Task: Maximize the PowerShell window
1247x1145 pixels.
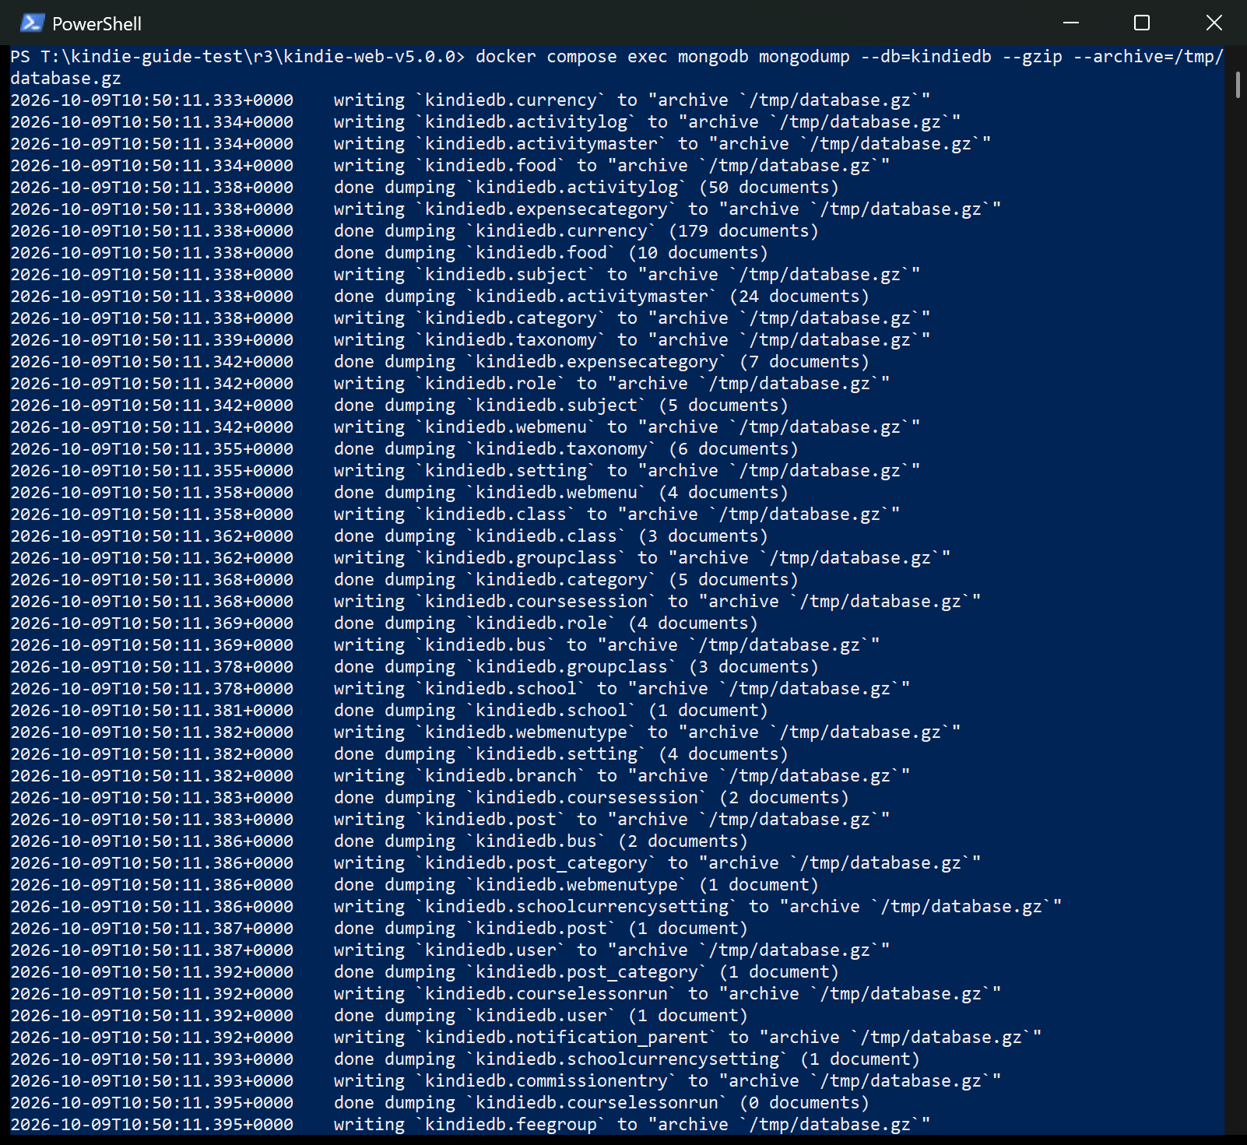Action: pyautogui.click(x=1142, y=23)
